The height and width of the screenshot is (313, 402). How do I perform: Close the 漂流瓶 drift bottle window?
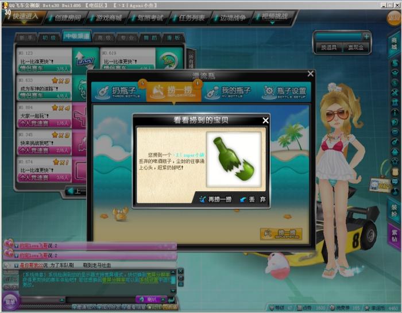(x=310, y=74)
